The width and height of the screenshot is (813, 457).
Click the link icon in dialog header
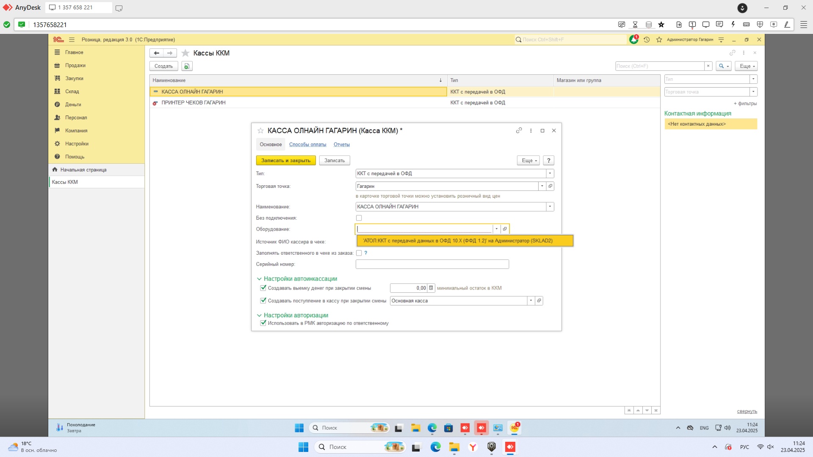coord(519,130)
